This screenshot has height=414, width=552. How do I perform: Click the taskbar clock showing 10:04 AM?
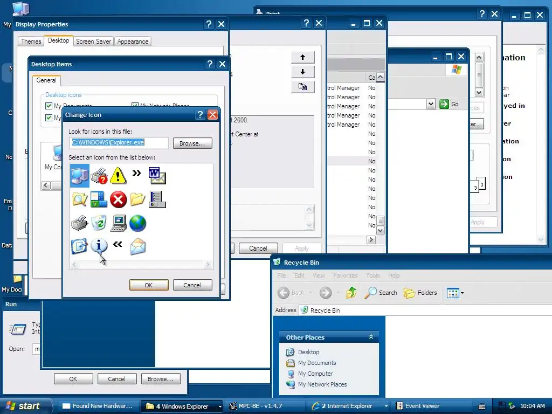532,406
